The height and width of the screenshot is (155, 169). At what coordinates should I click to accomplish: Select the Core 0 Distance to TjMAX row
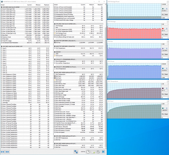pyautogui.click(x=25, y=74)
